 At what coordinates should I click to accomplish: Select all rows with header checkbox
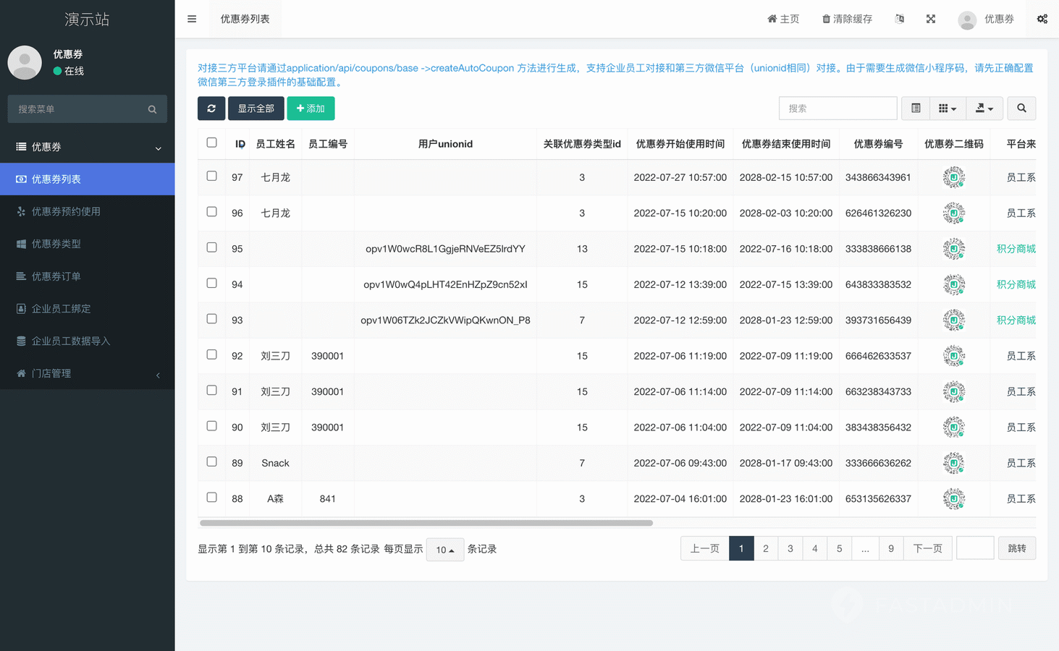tap(211, 142)
